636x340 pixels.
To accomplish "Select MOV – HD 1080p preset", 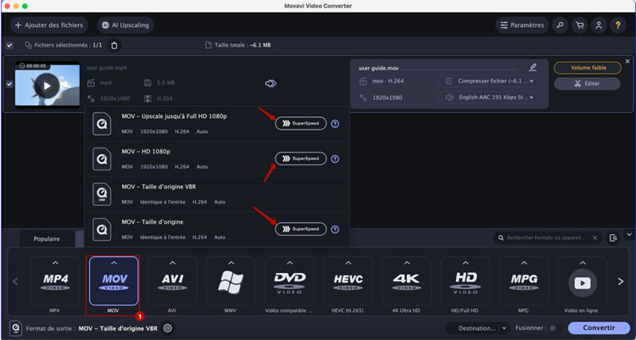I will [x=215, y=159].
